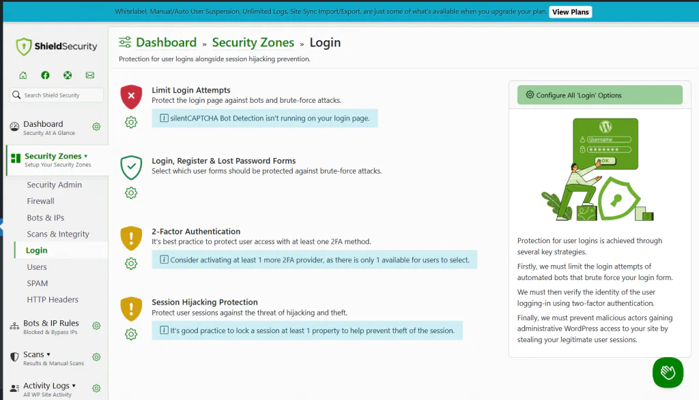Select Login zone in sidebar

pyautogui.click(x=37, y=251)
